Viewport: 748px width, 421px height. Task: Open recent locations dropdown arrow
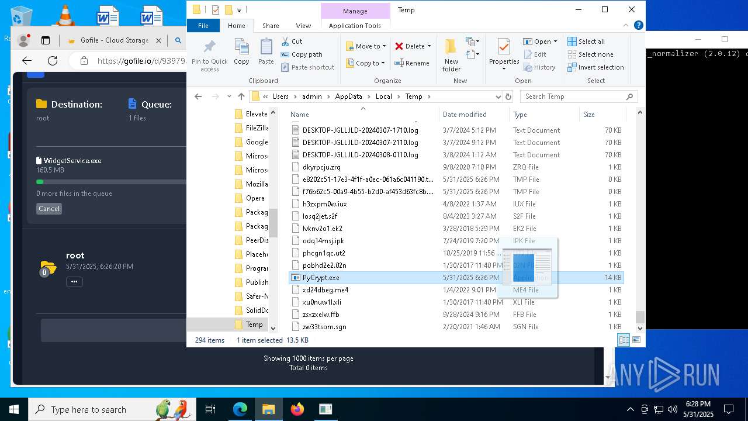pyautogui.click(x=228, y=96)
